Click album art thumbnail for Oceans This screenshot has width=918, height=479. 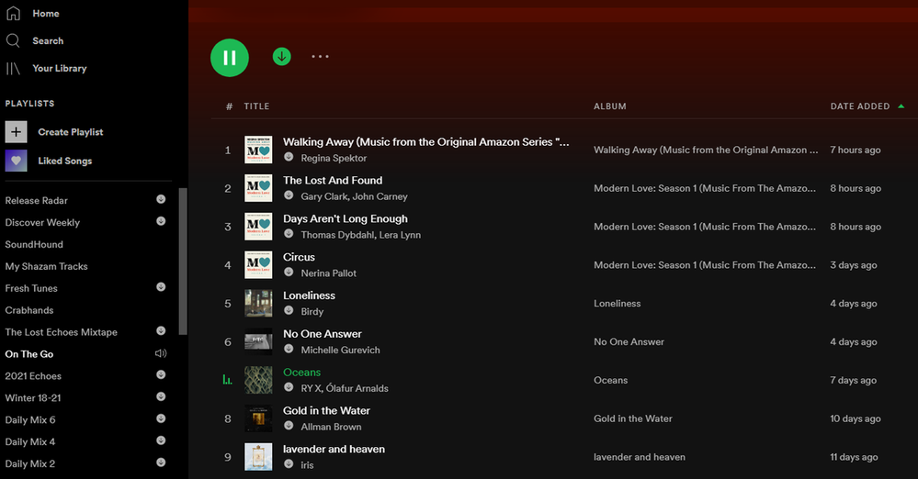point(258,380)
